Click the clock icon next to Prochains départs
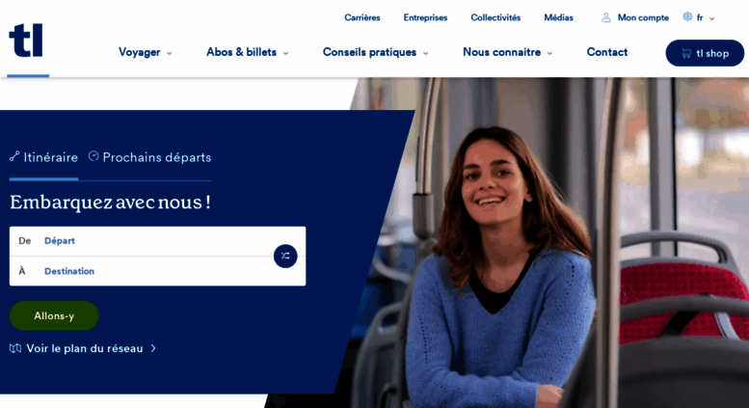This screenshot has width=749, height=408. click(x=94, y=155)
